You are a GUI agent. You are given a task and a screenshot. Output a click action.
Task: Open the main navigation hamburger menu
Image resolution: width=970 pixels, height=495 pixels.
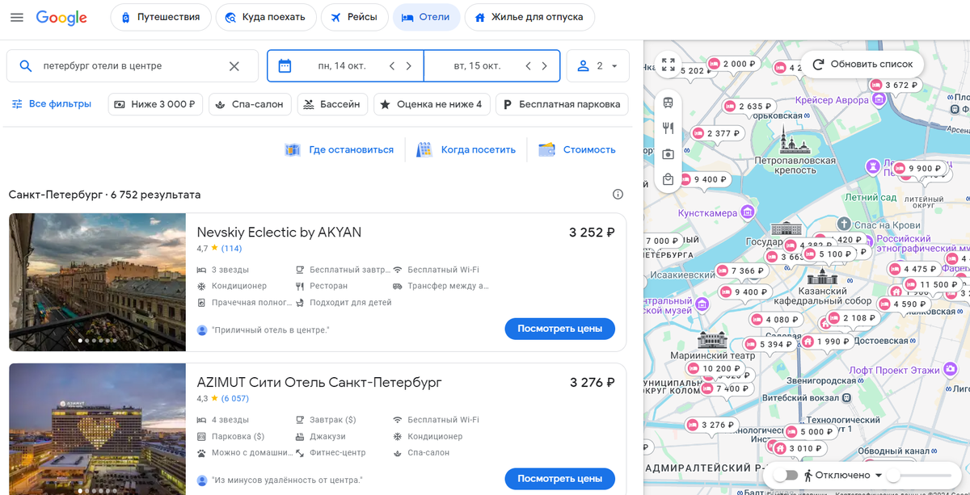16,16
